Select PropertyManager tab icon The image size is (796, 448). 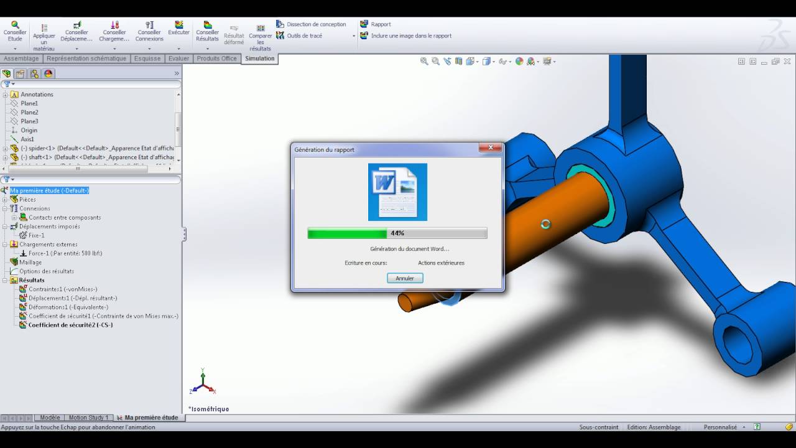click(21, 73)
